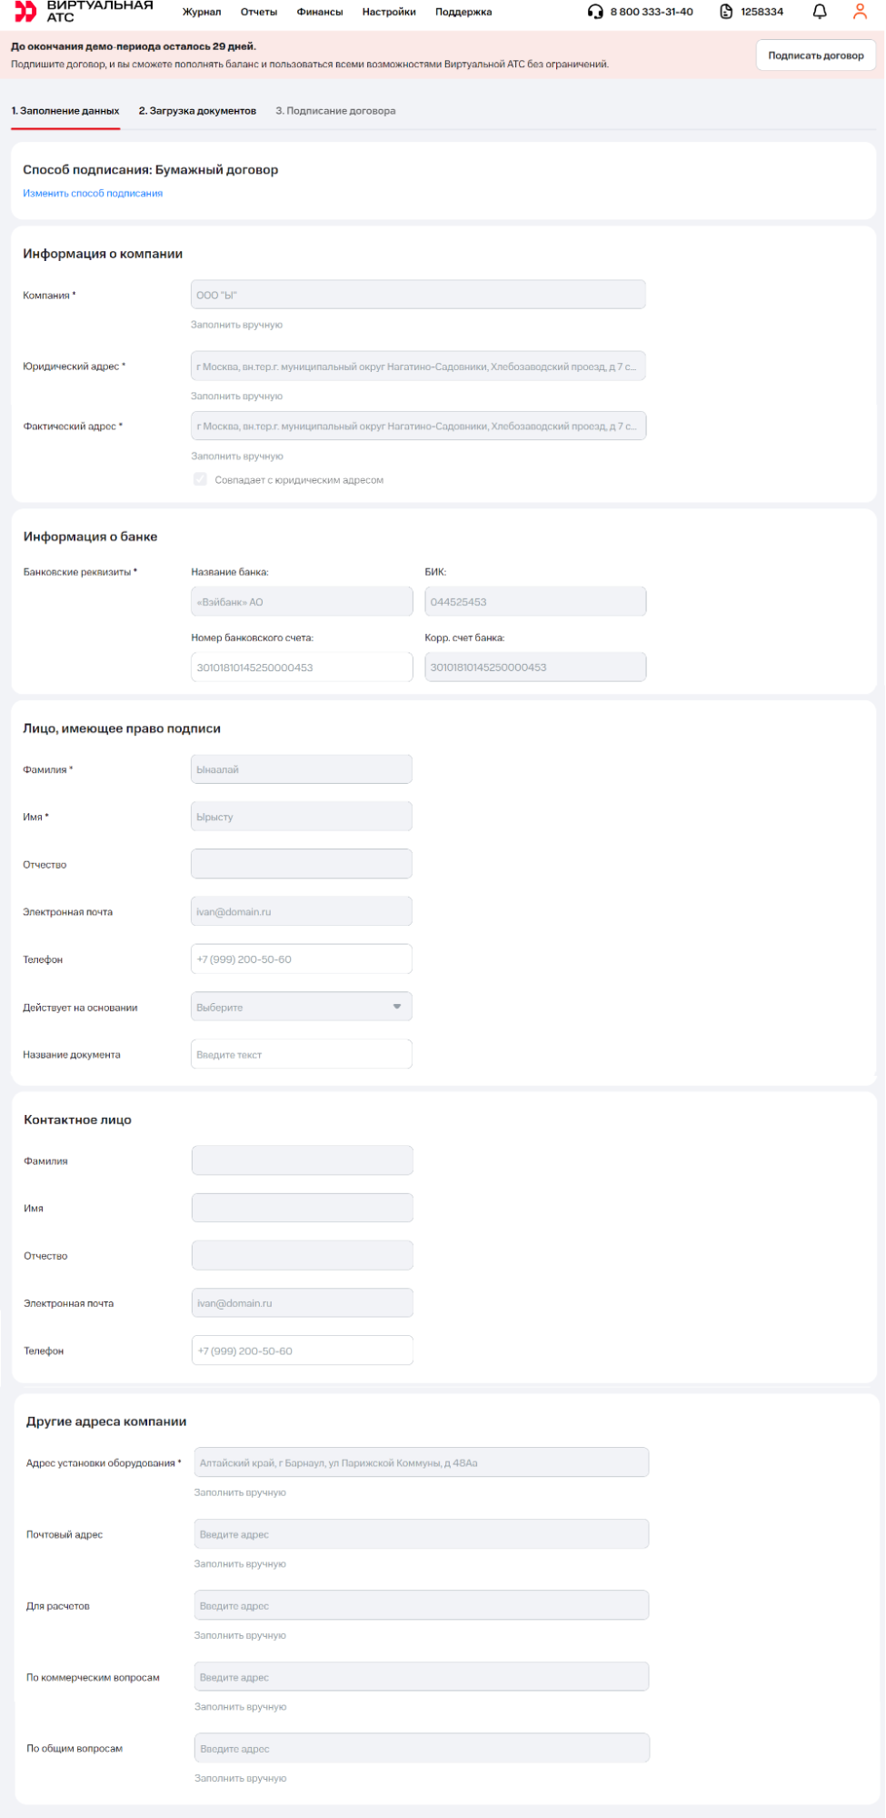
Task: Click the headset support phone icon
Action: click(595, 12)
